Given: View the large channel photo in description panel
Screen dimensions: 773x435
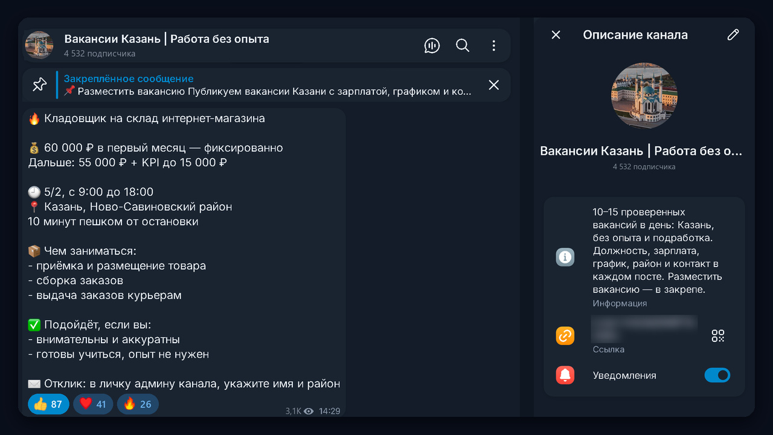Looking at the screenshot, I should pyautogui.click(x=644, y=96).
